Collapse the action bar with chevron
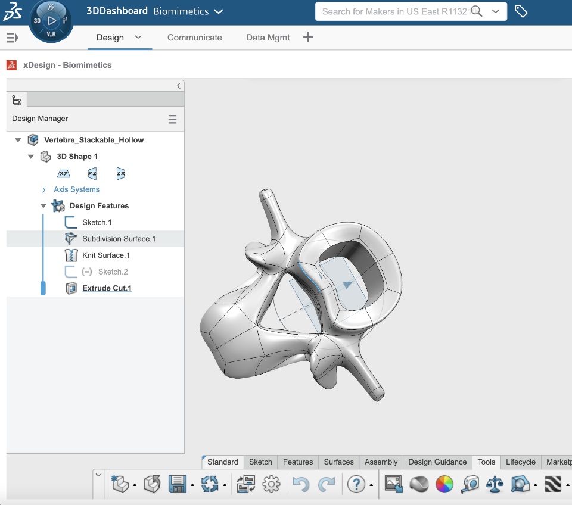This screenshot has width=572, height=505. tap(98, 475)
